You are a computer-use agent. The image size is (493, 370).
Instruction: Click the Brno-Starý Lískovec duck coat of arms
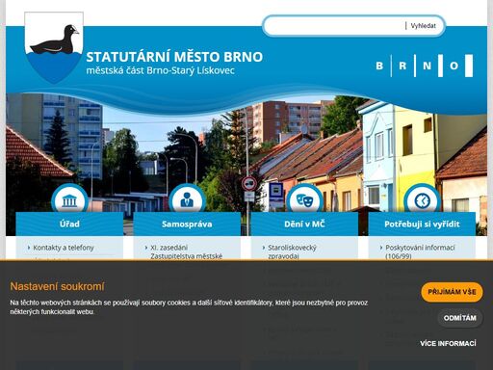click(54, 47)
